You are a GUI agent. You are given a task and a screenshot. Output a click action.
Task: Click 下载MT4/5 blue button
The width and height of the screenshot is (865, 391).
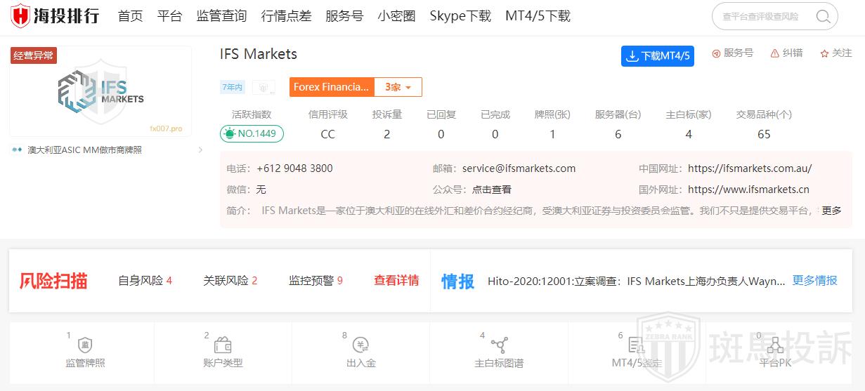(657, 56)
